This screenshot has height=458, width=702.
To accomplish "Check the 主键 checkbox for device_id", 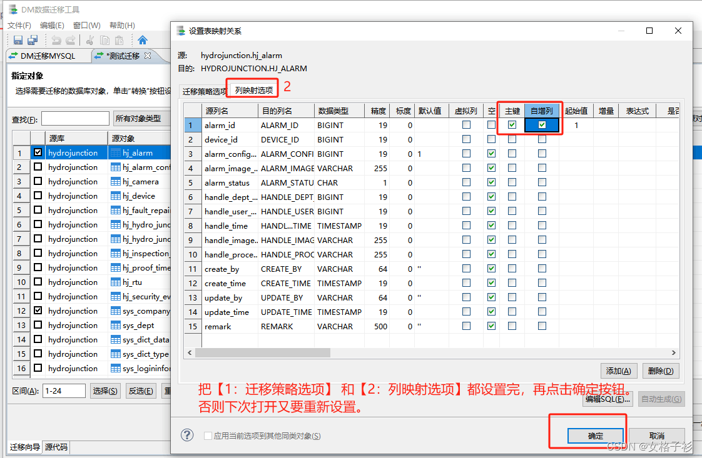I will tap(512, 139).
